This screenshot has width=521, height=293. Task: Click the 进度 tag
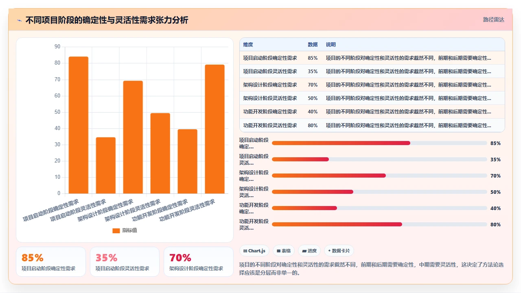pos(309,251)
